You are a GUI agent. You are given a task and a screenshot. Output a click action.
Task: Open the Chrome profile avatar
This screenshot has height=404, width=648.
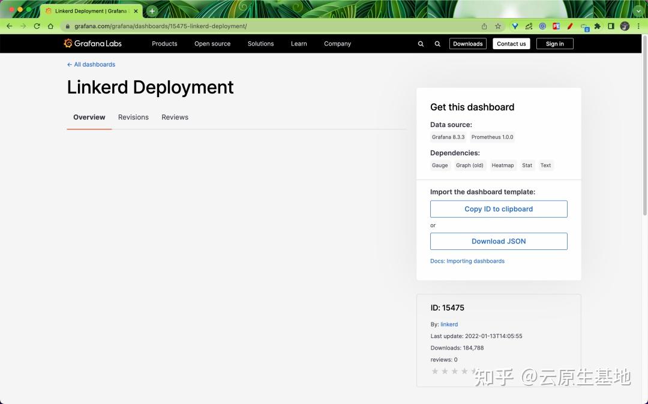tap(624, 26)
